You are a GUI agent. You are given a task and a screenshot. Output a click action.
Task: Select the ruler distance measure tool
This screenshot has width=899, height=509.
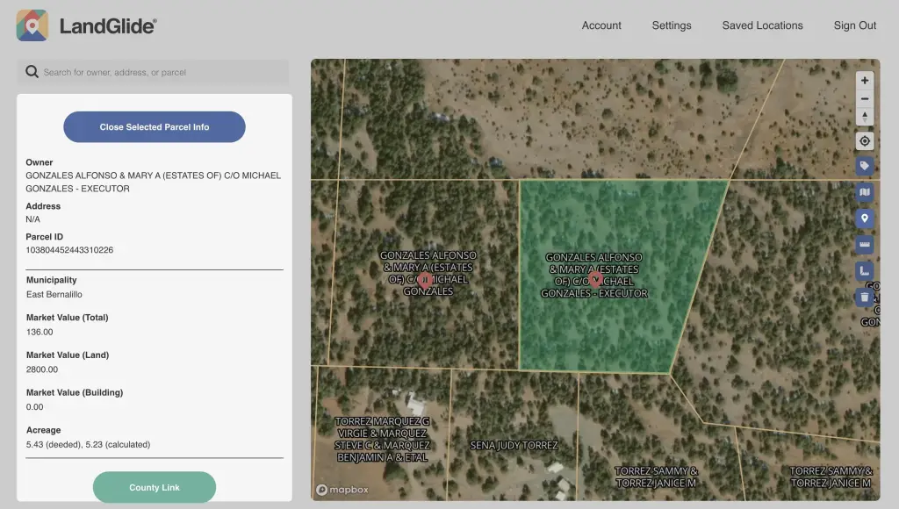pyautogui.click(x=865, y=245)
